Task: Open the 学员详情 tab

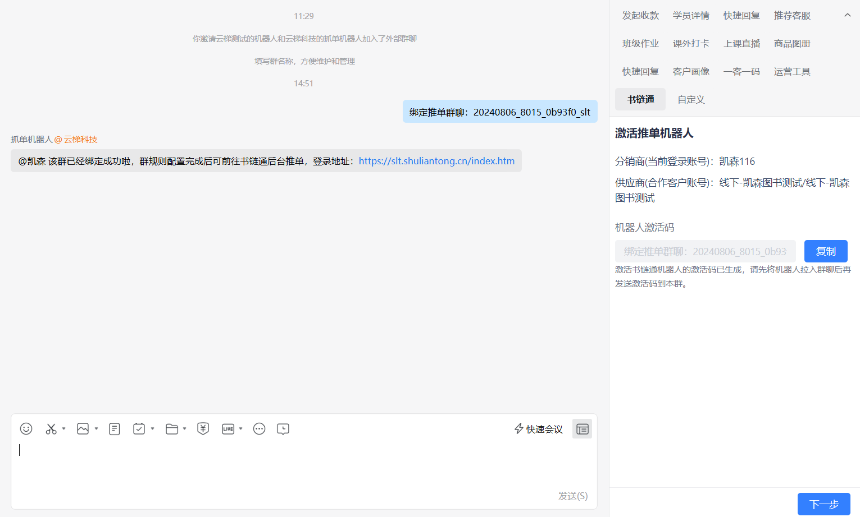Action: point(691,15)
